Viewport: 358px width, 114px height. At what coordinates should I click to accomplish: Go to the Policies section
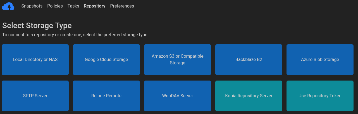[55, 6]
